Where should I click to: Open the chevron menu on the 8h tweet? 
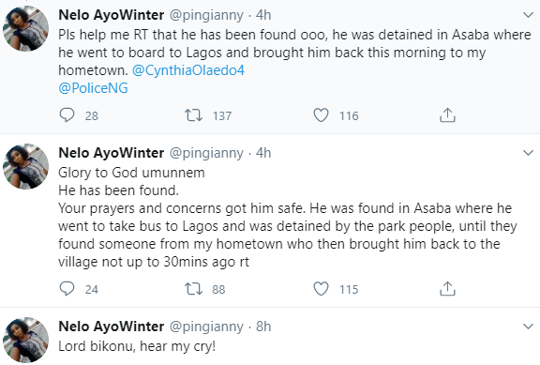(528, 326)
